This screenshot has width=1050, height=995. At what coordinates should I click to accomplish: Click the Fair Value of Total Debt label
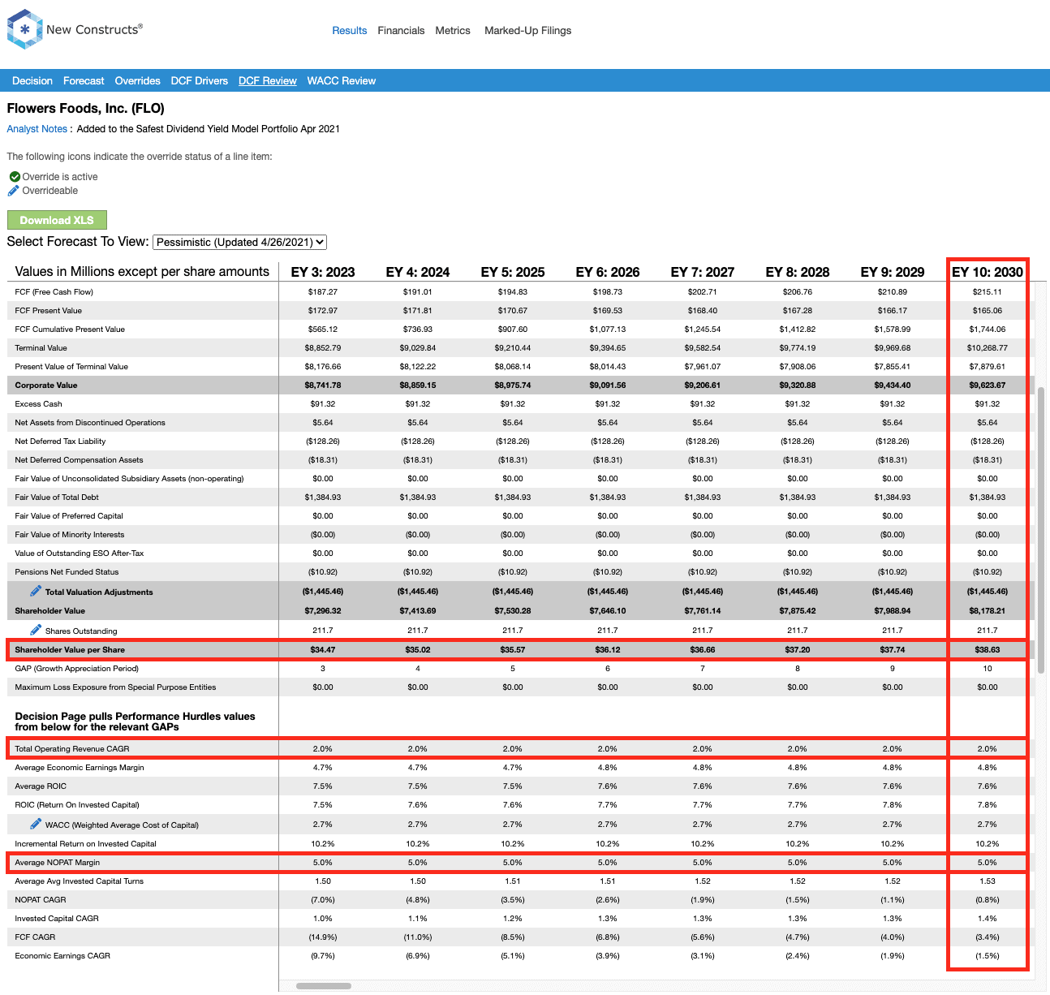(x=57, y=497)
